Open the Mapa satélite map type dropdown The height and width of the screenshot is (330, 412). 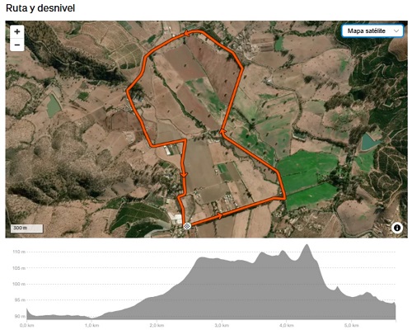point(372,31)
